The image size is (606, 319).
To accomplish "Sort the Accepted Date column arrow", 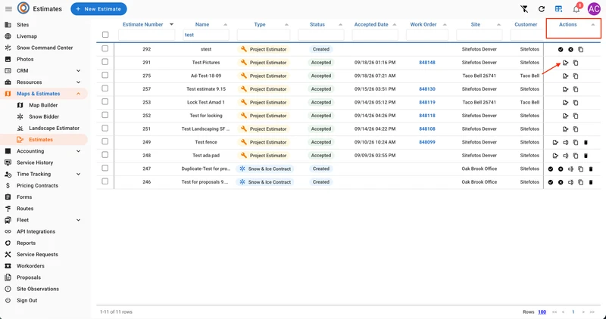I will 395,25.
